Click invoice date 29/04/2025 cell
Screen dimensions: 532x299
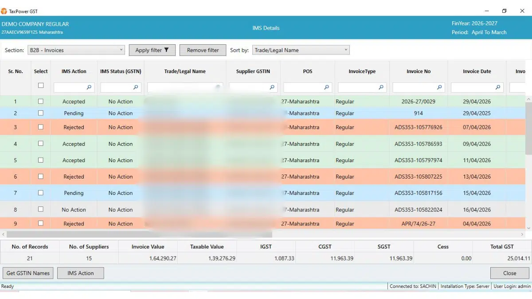tap(477, 113)
